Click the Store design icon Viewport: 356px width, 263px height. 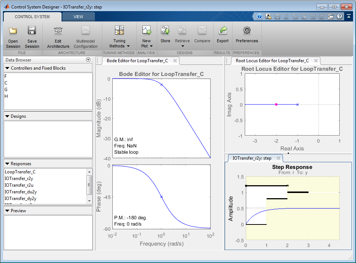pos(165,31)
